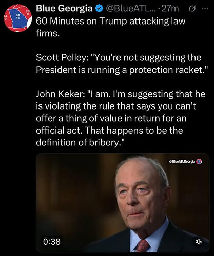This screenshot has width=214, height=256.
Task: Click the red tie in video frame
Action: point(143,246)
